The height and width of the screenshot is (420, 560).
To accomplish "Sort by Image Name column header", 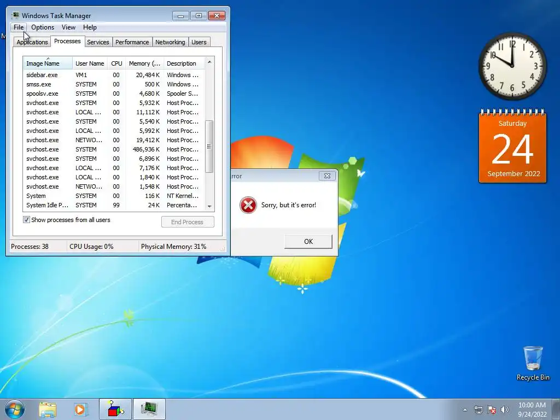I will coord(48,63).
